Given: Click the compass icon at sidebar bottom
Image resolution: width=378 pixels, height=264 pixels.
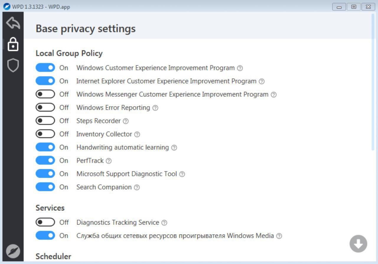Looking at the screenshot, I should (x=13, y=252).
